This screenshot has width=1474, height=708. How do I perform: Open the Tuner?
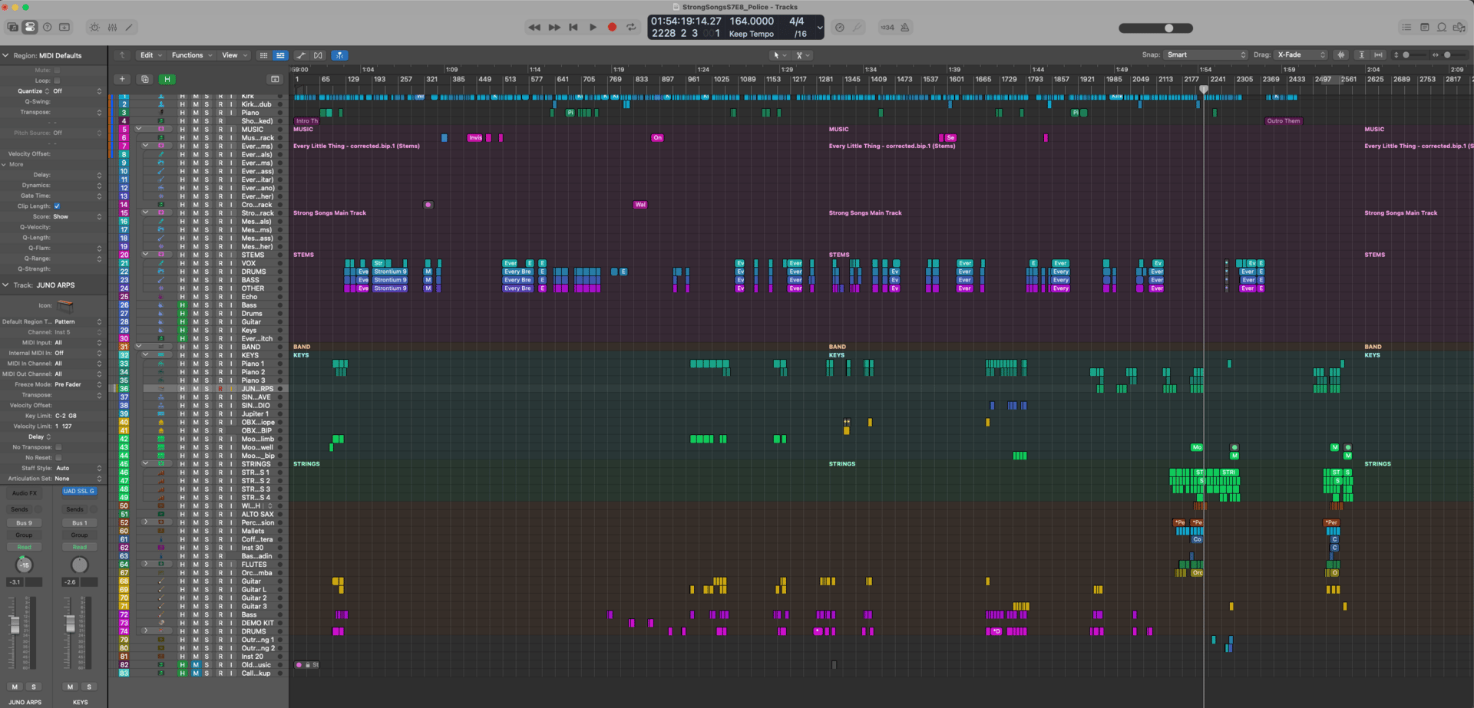click(858, 28)
